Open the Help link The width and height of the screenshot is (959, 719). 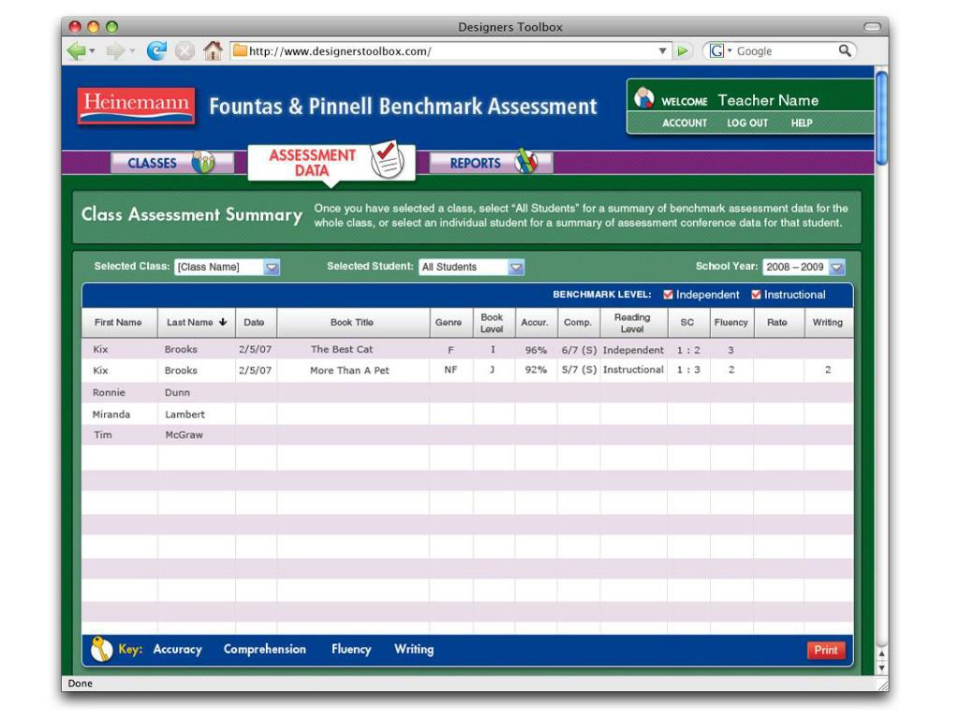click(x=802, y=123)
